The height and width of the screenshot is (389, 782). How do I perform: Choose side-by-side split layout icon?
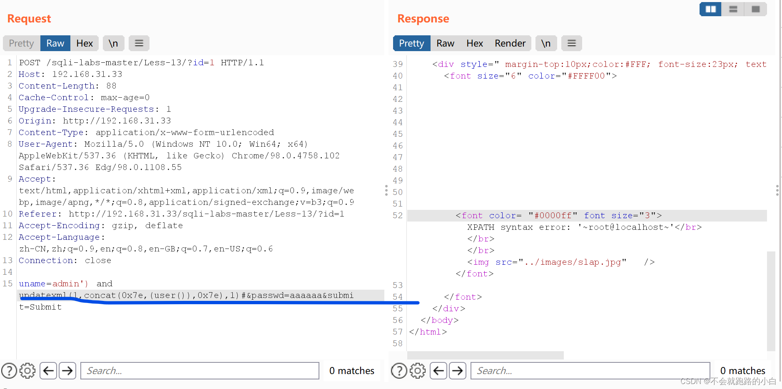711,9
